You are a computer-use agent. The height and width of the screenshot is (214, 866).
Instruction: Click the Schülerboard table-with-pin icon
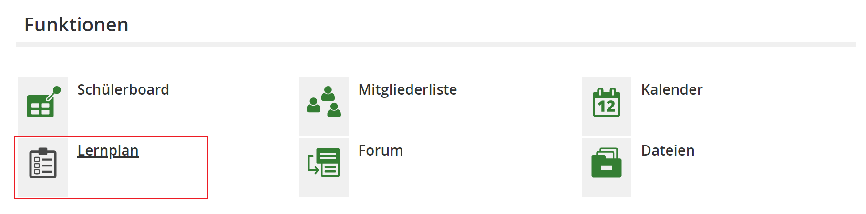coord(43,102)
